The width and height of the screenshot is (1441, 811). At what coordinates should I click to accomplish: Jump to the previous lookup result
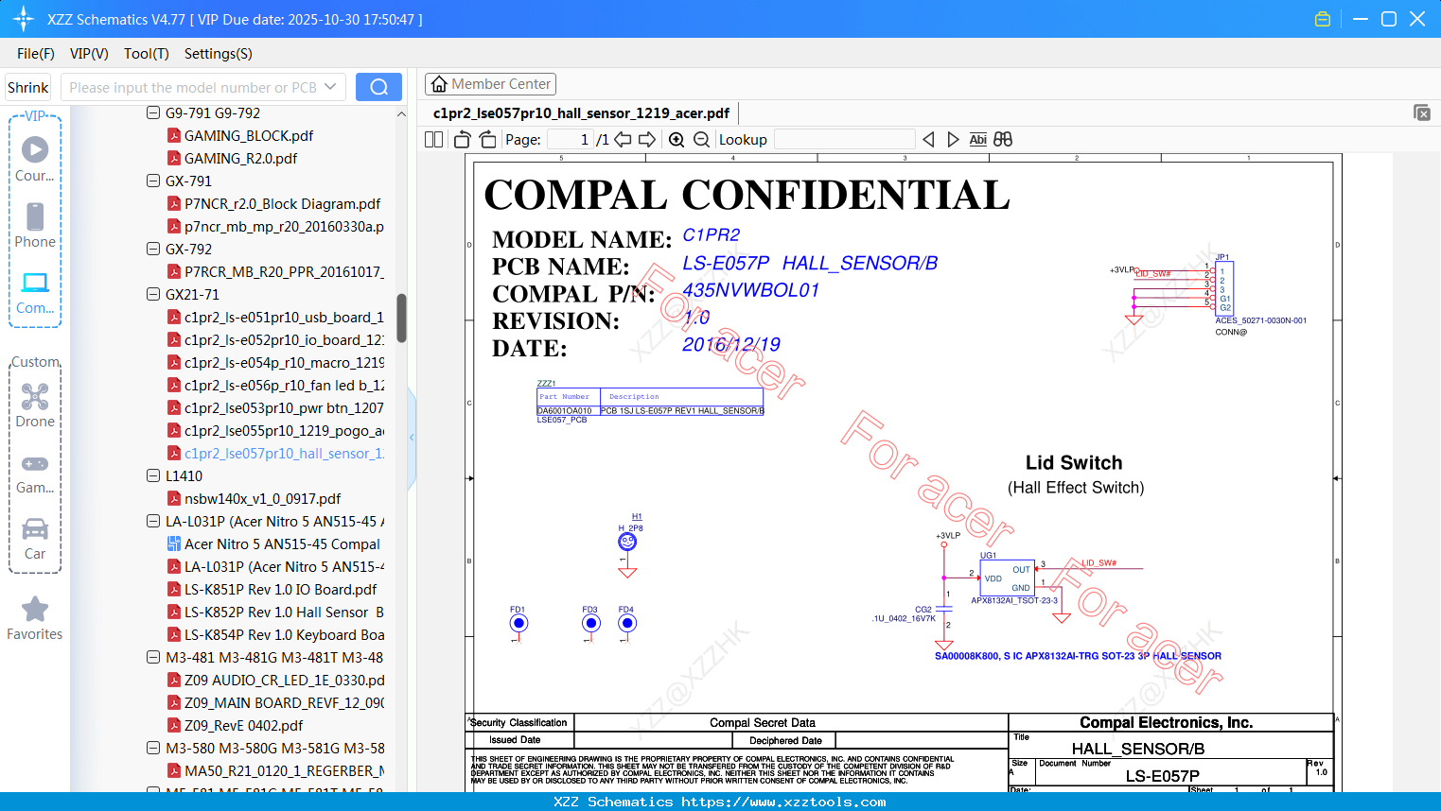tap(928, 140)
